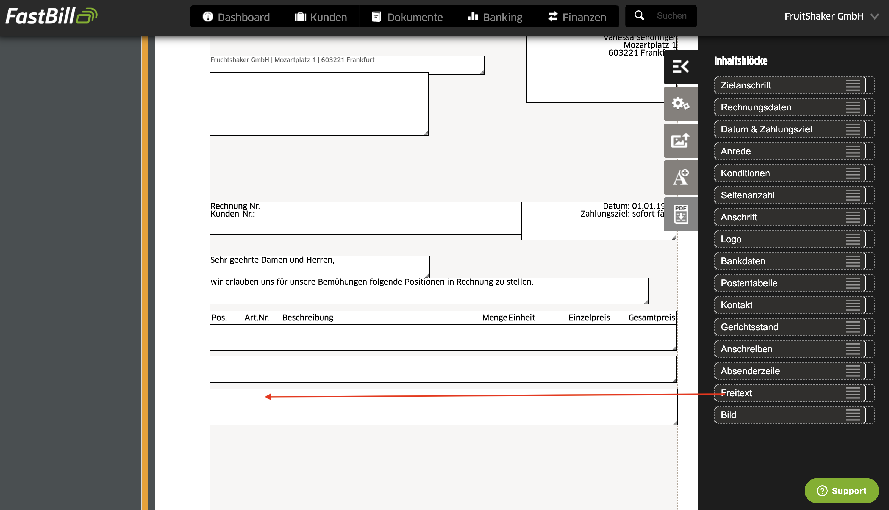Click the 'Beschreibung' table header

308,317
